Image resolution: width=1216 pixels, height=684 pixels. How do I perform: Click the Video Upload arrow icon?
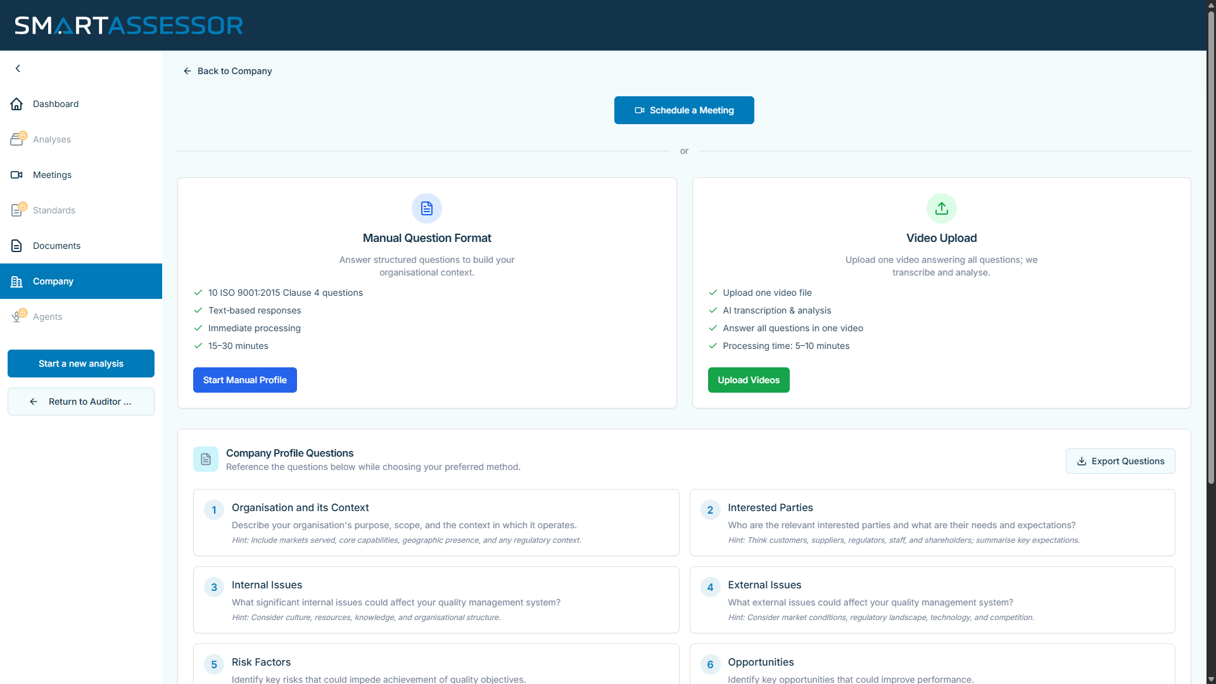[941, 208]
